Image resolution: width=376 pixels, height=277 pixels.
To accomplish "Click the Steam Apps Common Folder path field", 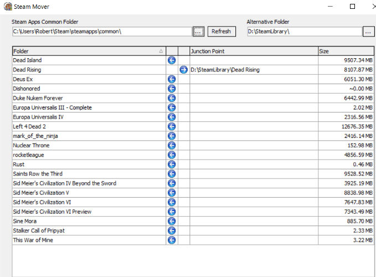I will coord(102,32).
